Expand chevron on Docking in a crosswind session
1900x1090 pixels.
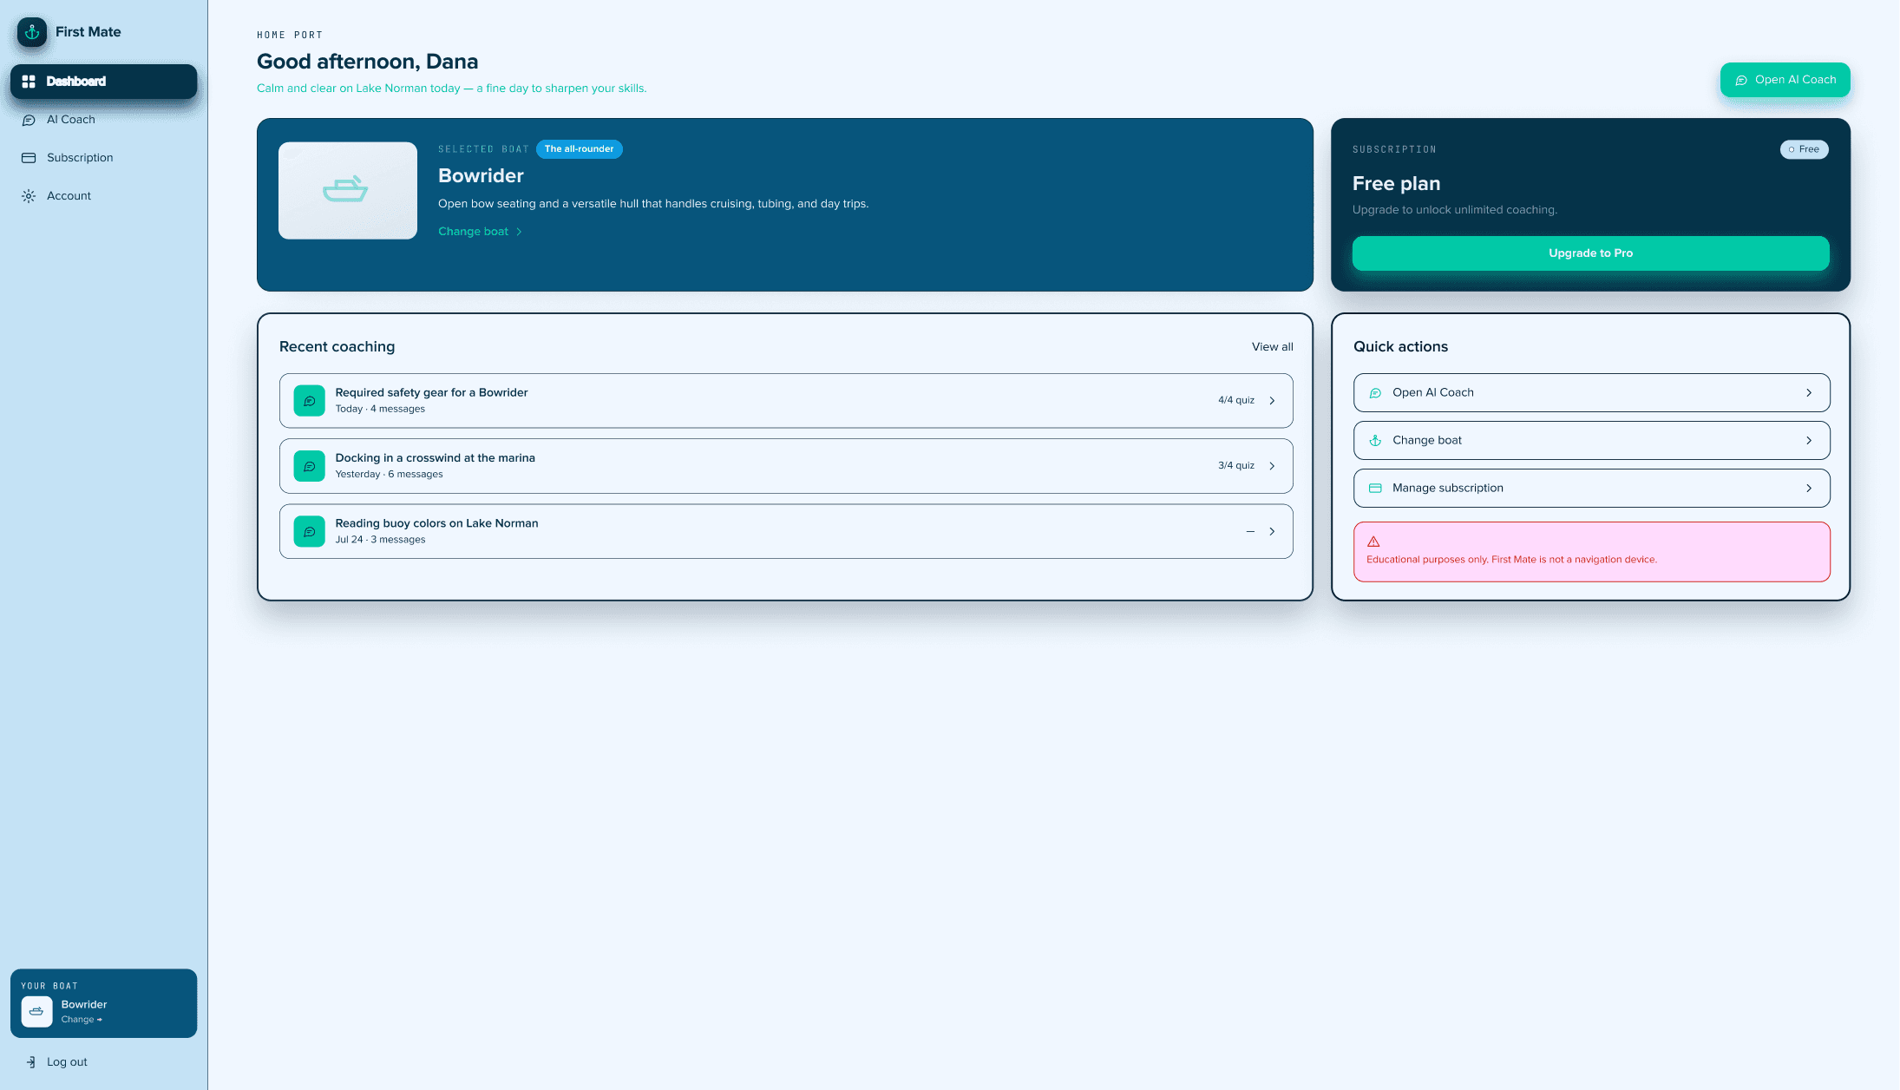point(1272,466)
